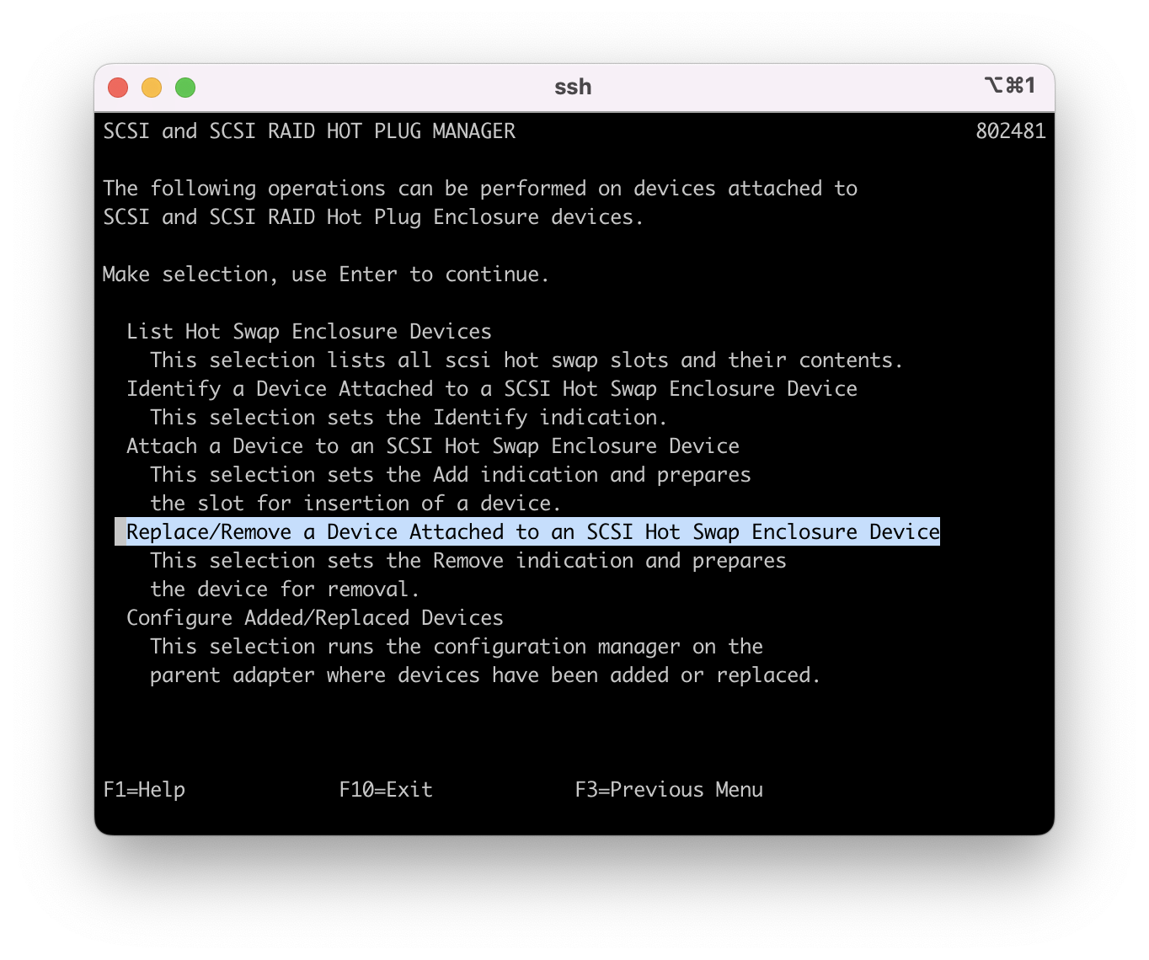Click 'the slot for insertion of a device.' line

point(355,504)
